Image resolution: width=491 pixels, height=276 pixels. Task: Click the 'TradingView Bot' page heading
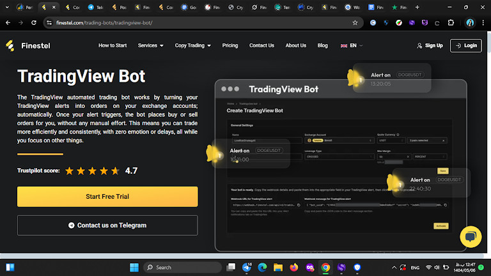[81, 76]
